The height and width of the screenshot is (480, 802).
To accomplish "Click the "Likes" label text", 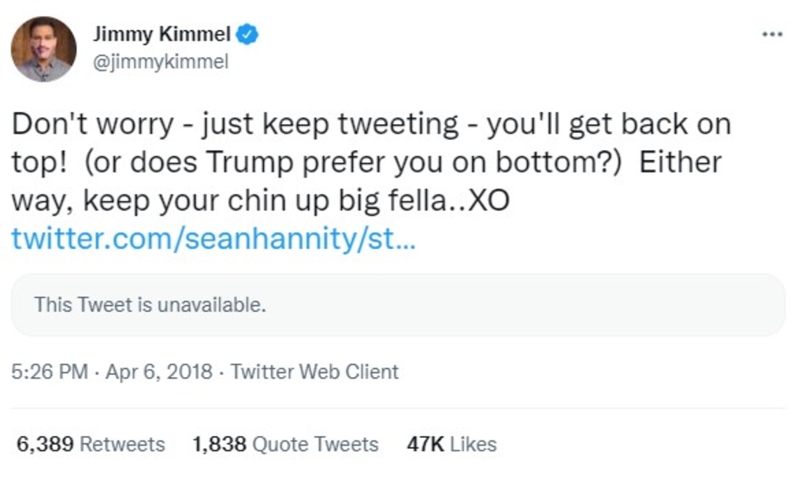I will [x=473, y=445].
